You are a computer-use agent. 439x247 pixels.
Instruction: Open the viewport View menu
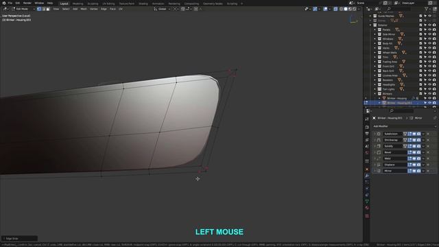(x=56, y=9)
